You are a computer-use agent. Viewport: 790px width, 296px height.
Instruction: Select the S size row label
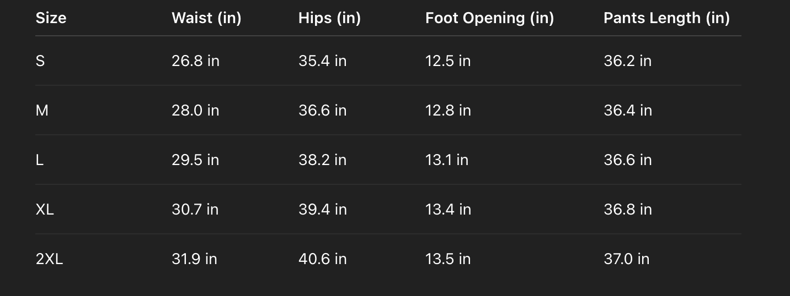(x=40, y=61)
